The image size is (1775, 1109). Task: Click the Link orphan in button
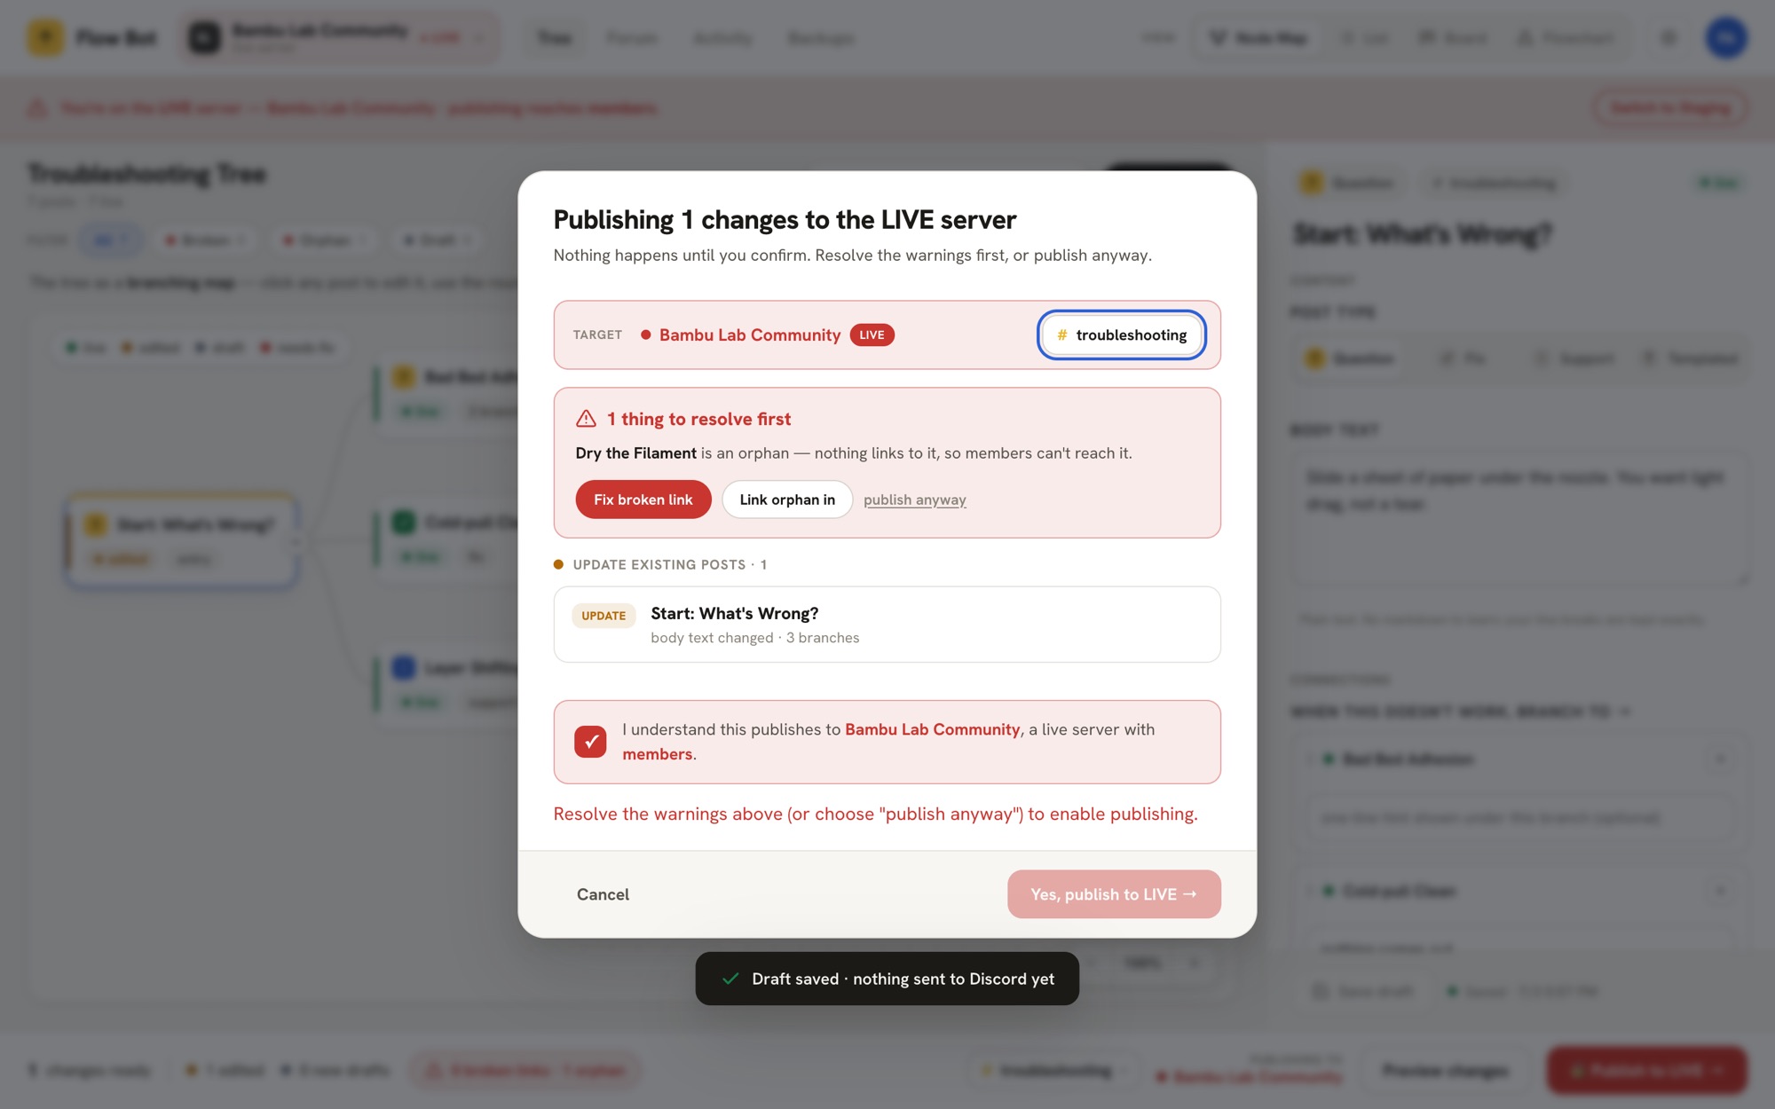[x=787, y=499]
